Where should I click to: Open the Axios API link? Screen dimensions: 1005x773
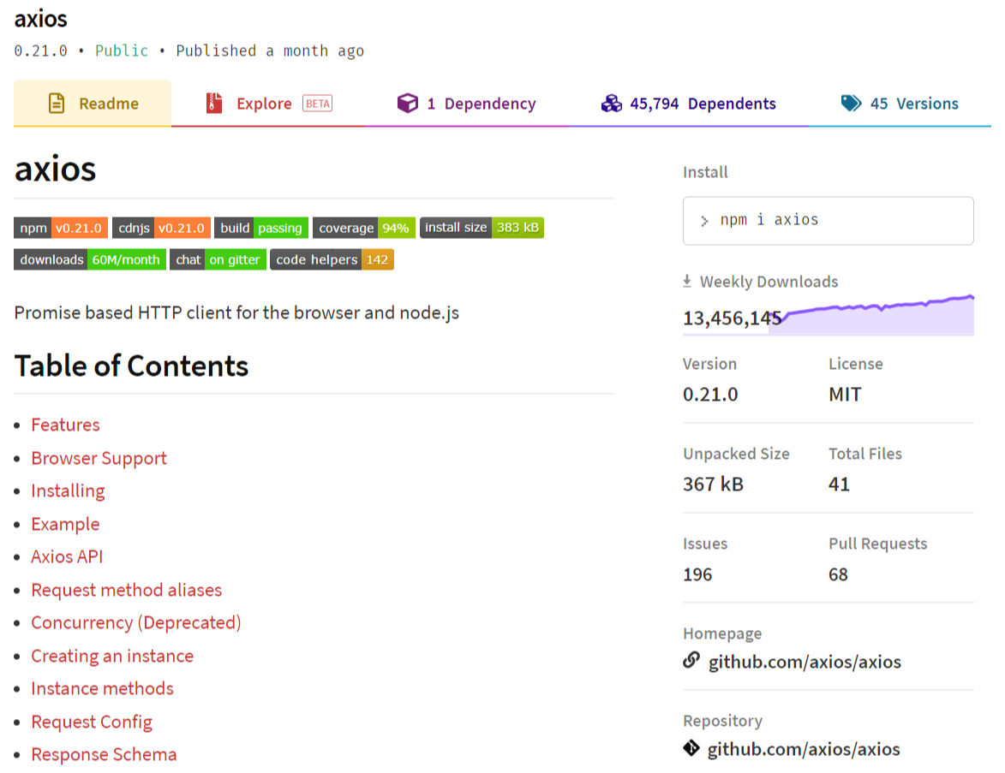(67, 556)
